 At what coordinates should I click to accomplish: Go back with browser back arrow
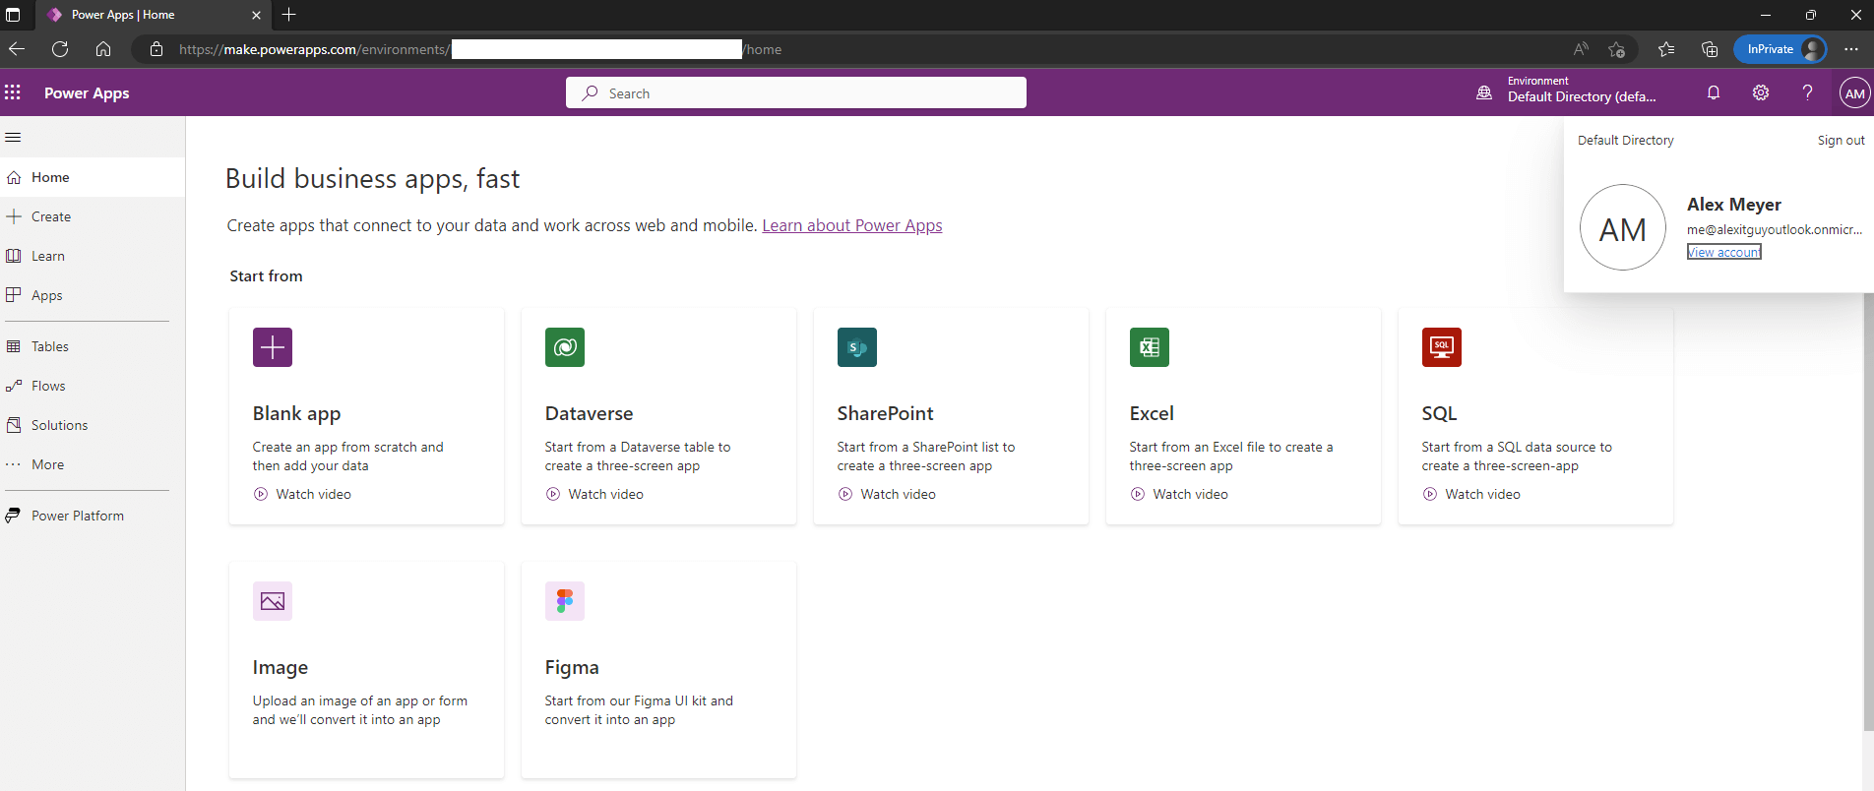click(17, 49)
